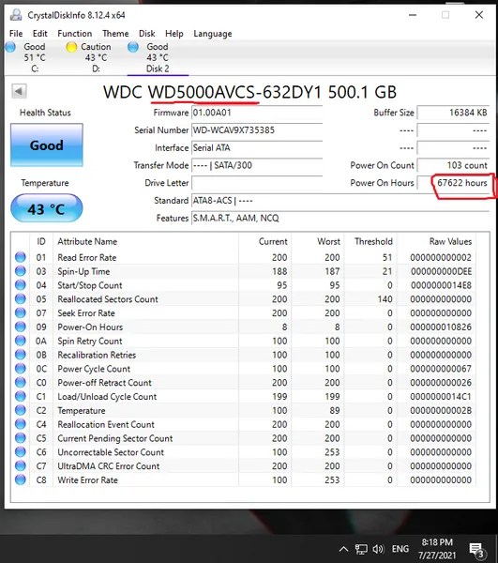Click raw value 0000000014C1
The height and width of the screenshot is (563, 498).
(441, 396)
